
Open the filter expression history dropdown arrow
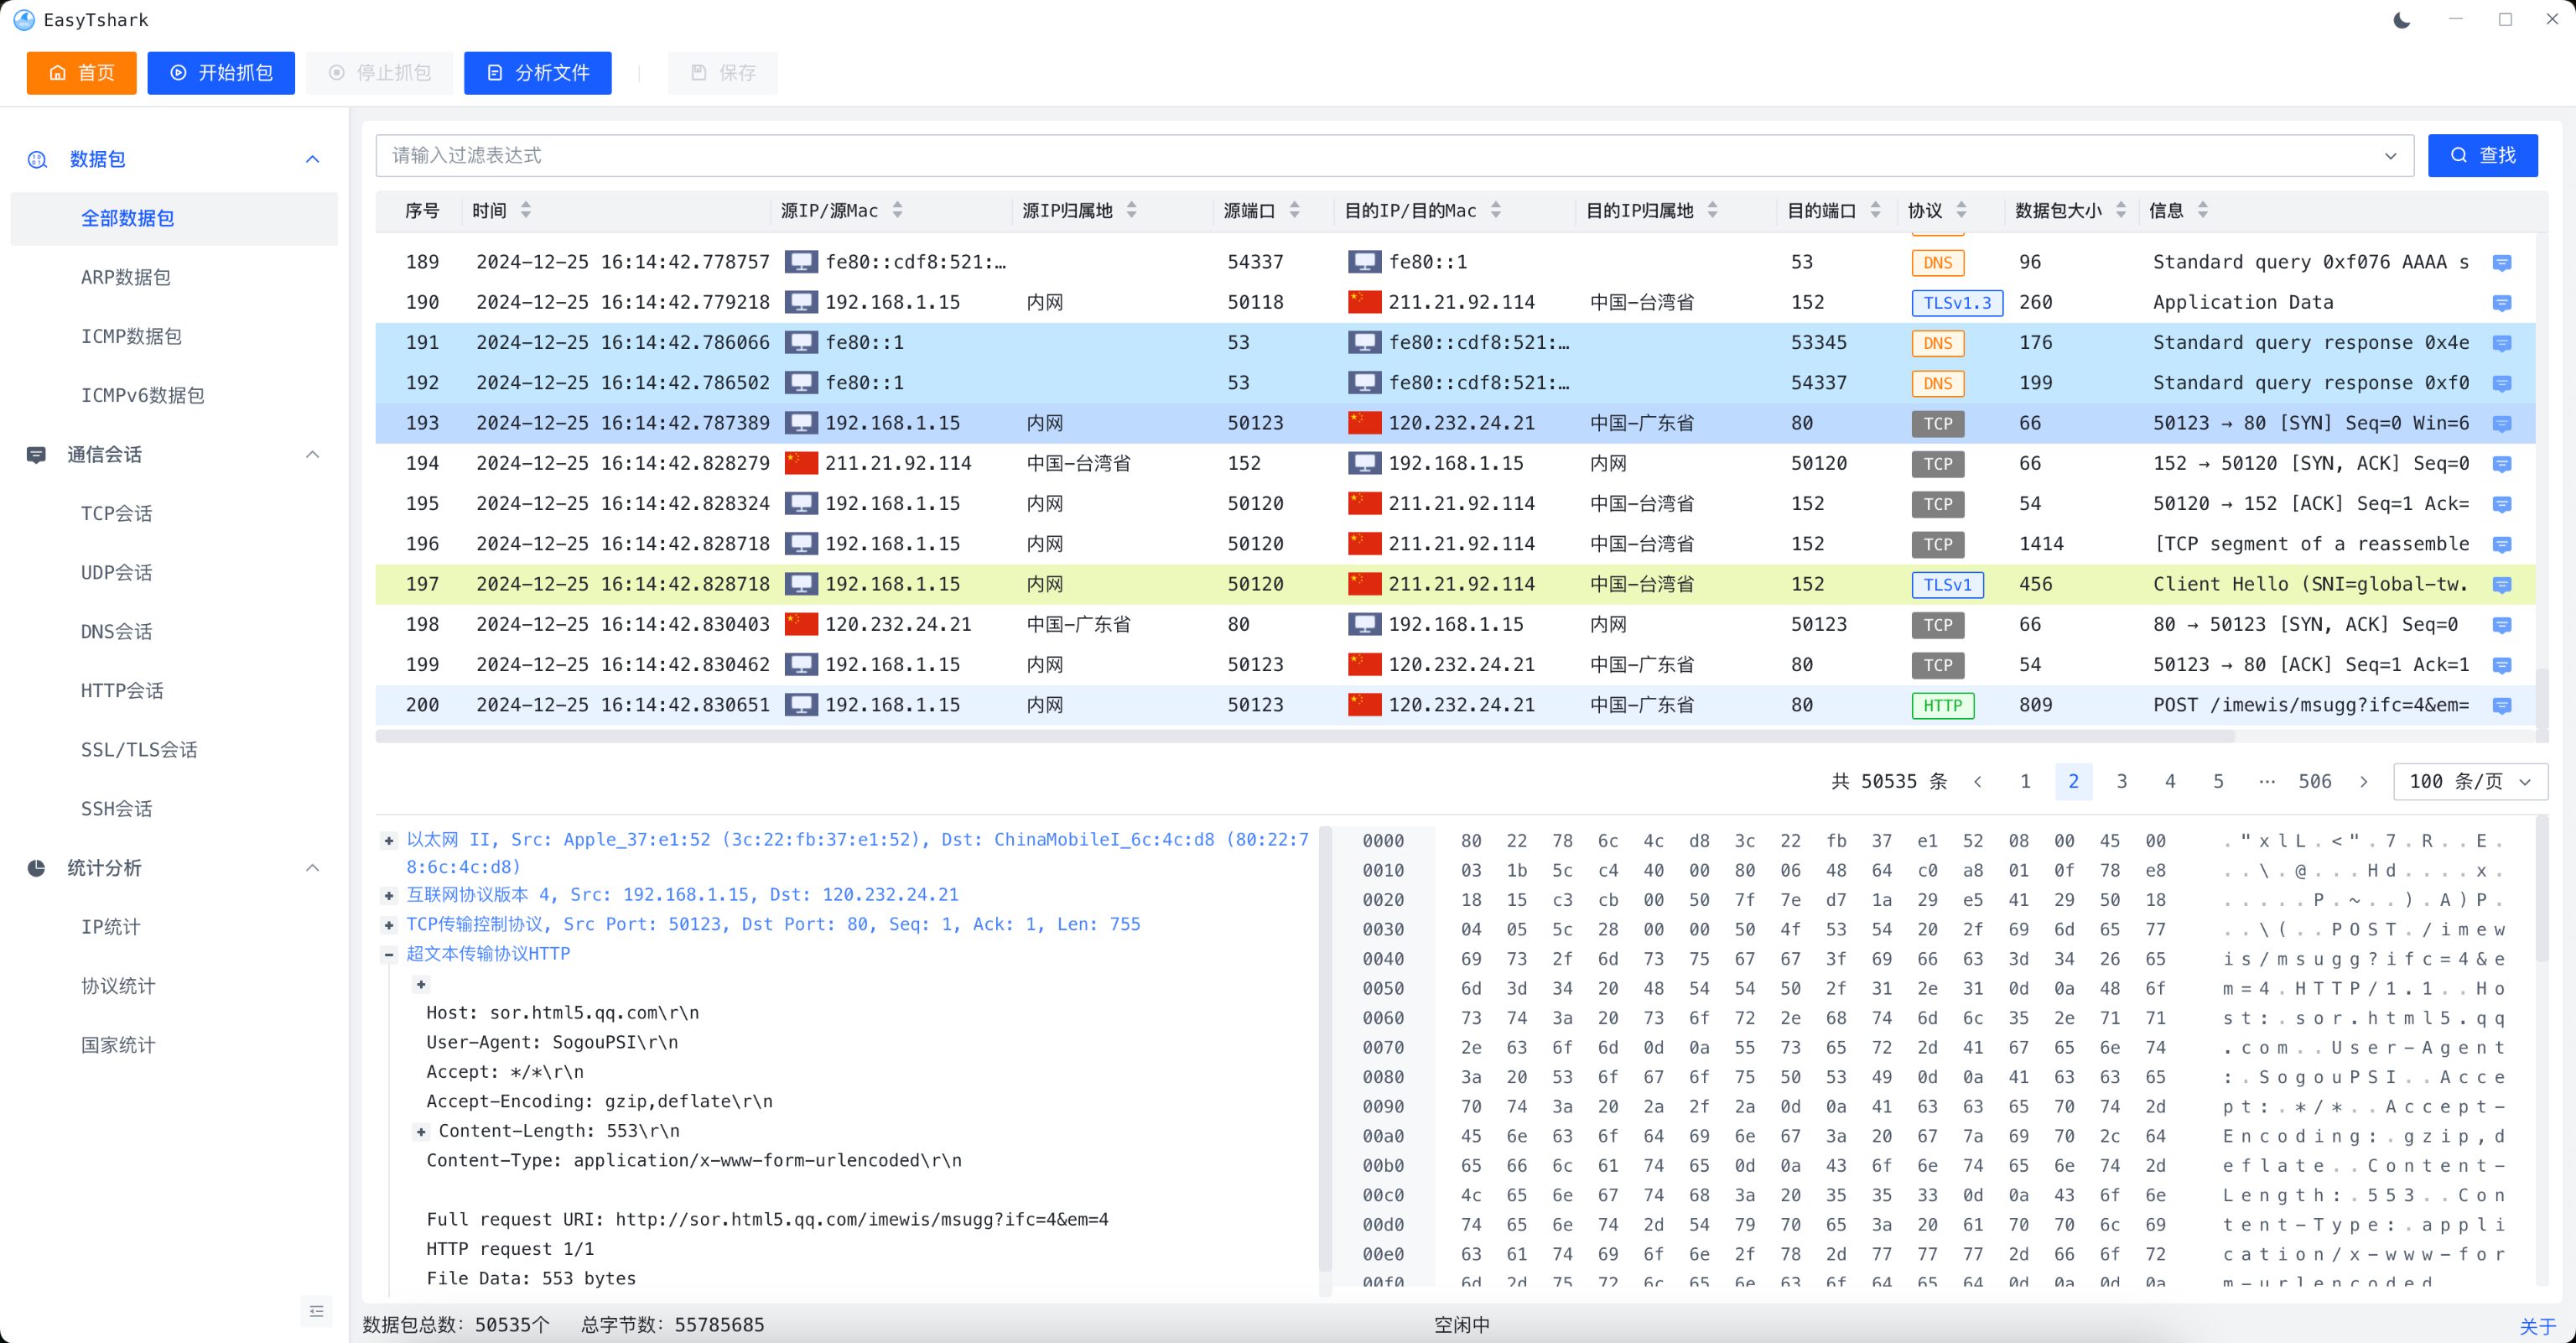(2391, 155)
